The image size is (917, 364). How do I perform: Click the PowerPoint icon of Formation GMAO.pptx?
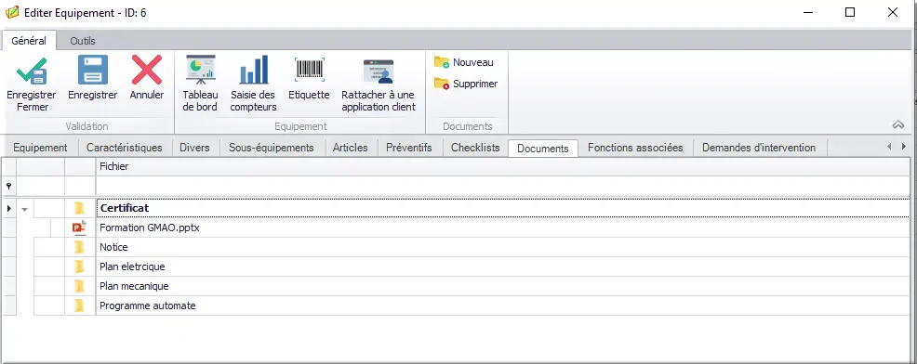click(x=79, y=227)
